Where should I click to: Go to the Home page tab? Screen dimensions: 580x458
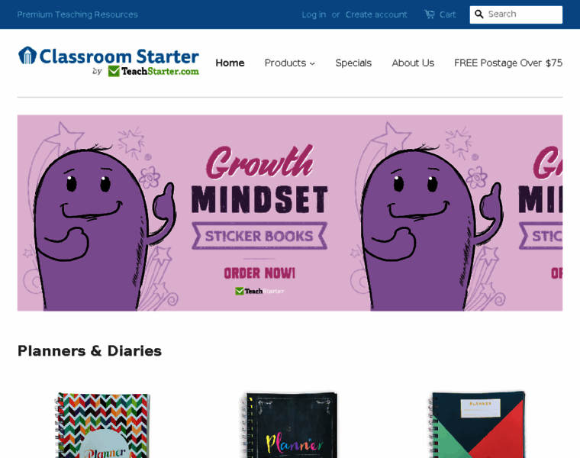click(x=230, y=63)
